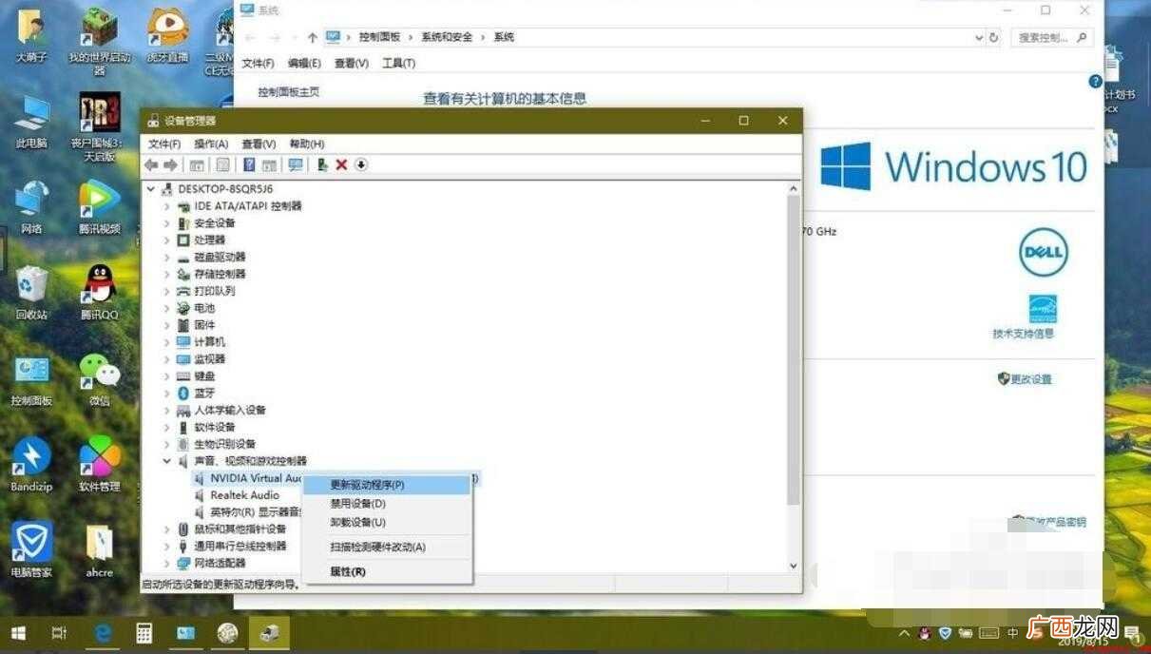Open 编辑(E) menu in System window
The height and width of the screenshot is (654, 1151).
pyautogui.click(x=304, y=64)
